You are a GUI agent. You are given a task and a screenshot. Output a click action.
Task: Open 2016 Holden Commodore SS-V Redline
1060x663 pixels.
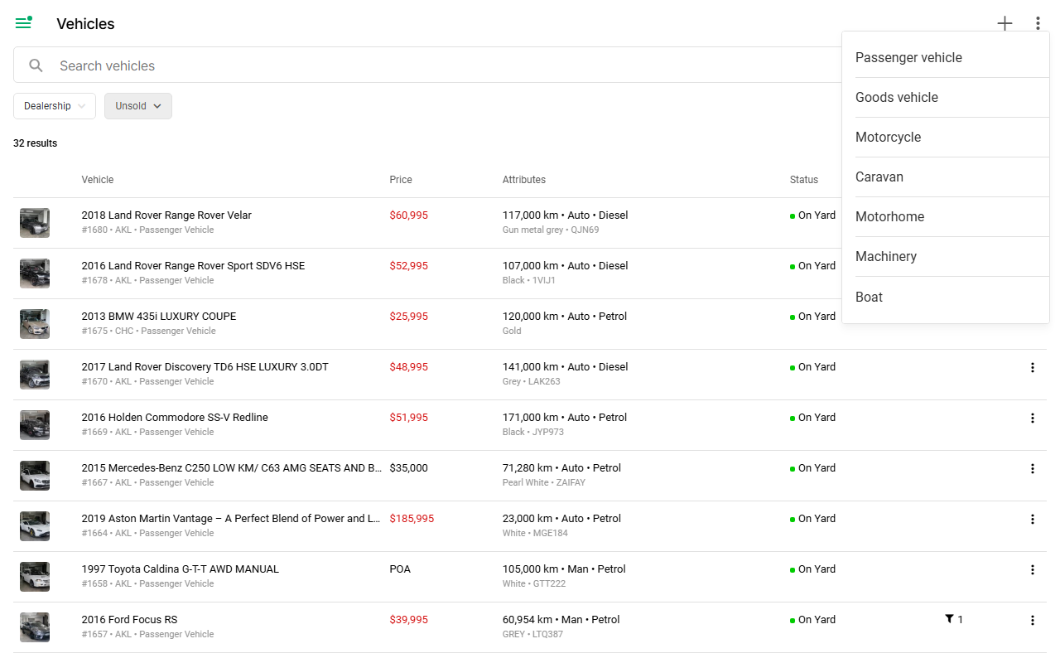tap(175, 418)
